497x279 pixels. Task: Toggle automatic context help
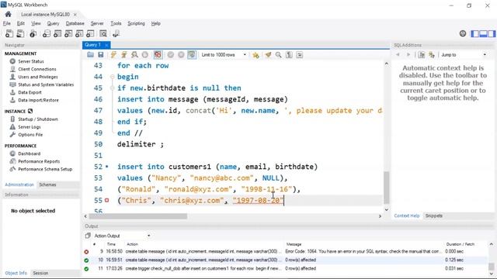432,55
